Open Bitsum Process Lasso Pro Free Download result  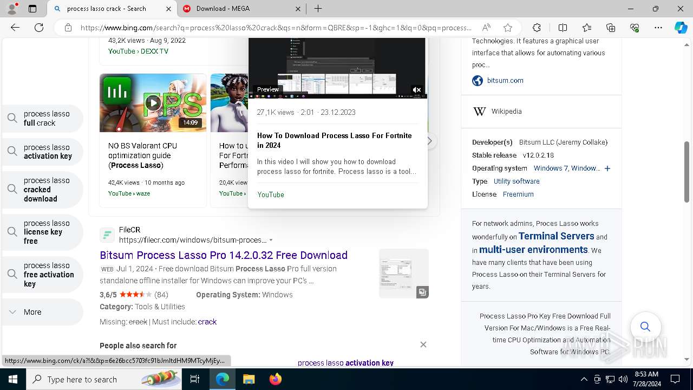[224, 255]
